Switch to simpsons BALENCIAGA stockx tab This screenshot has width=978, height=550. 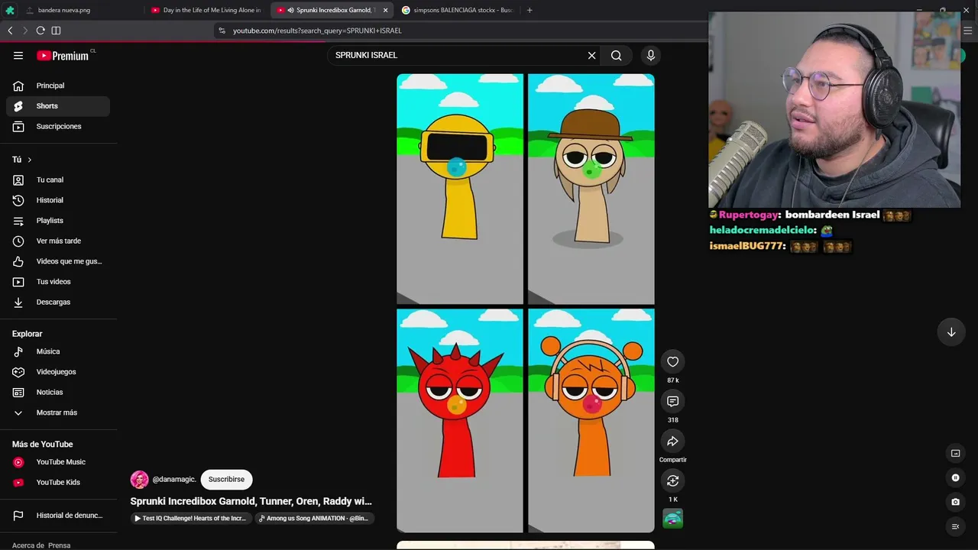click(x=457, y=10)
